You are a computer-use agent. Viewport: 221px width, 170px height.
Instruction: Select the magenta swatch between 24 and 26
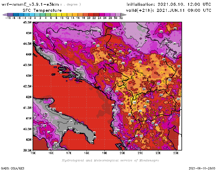click(x=102, y=15)
